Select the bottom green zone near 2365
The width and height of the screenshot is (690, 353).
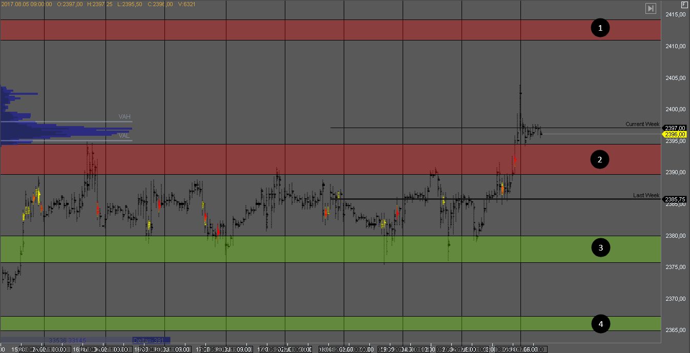[x=307, y=323]
